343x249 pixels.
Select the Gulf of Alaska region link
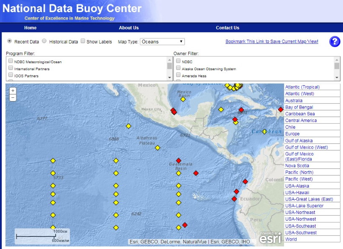click(x=299, y=141)
